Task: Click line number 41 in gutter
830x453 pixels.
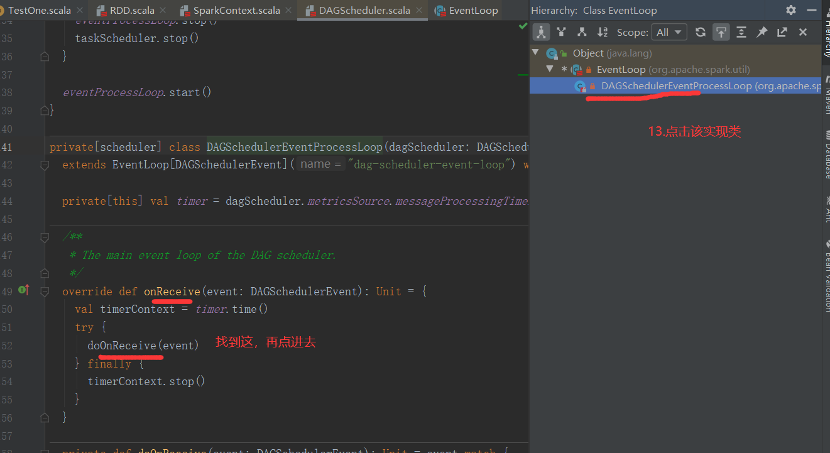Action: [7, 146]
